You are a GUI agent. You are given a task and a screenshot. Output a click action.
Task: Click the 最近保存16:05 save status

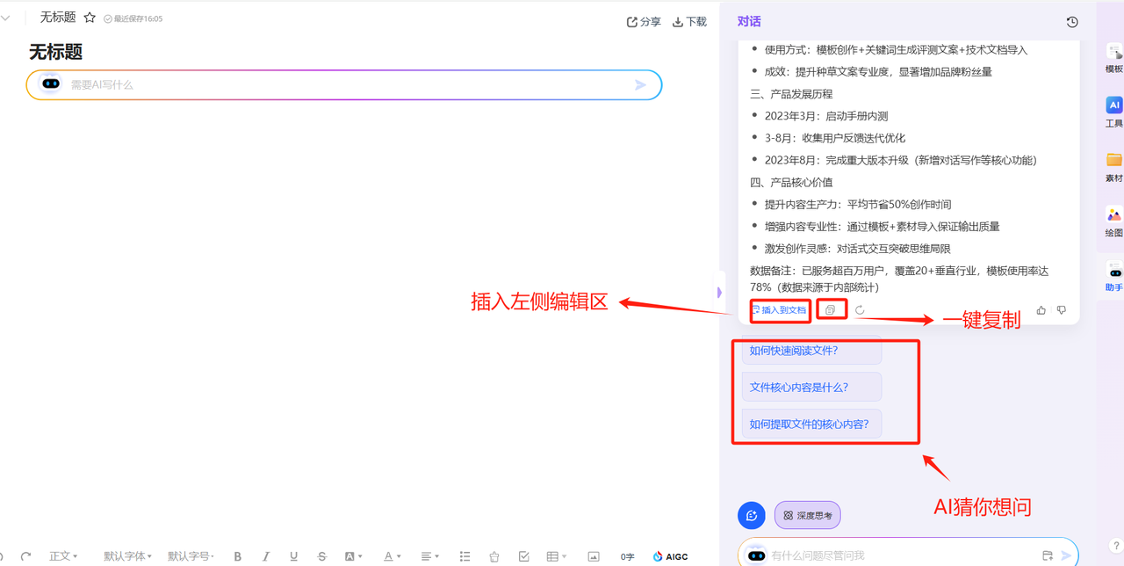click(x=133, y=18)
